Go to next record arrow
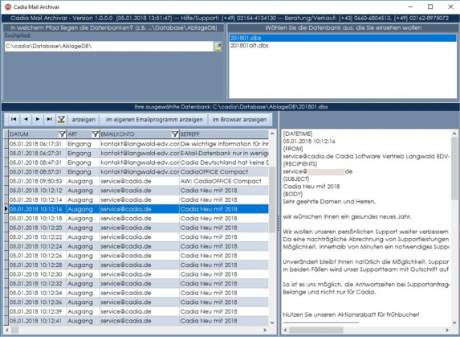Viewport: 460px width, 337px height. (38, 119)
